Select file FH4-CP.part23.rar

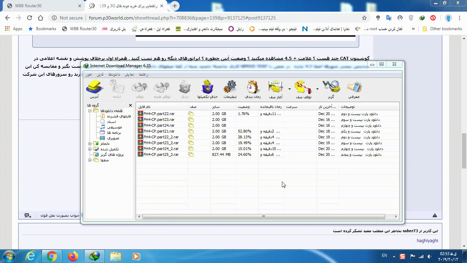pos(159,120)
